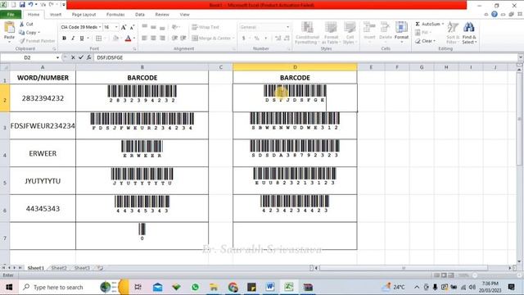Open the Format cells menu
Viewport: 524px width, 295px height.
tap(401, 31)
